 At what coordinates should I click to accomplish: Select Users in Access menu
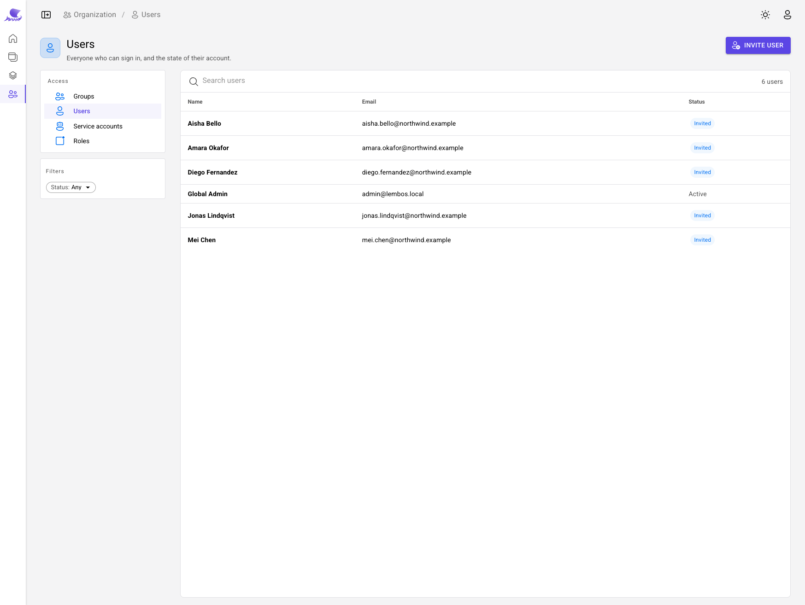point(103,111)
